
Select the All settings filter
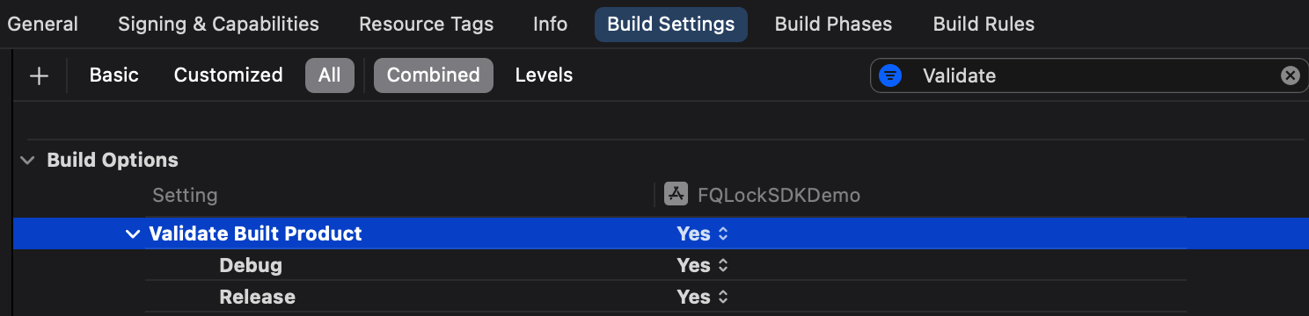coord(330,75)
